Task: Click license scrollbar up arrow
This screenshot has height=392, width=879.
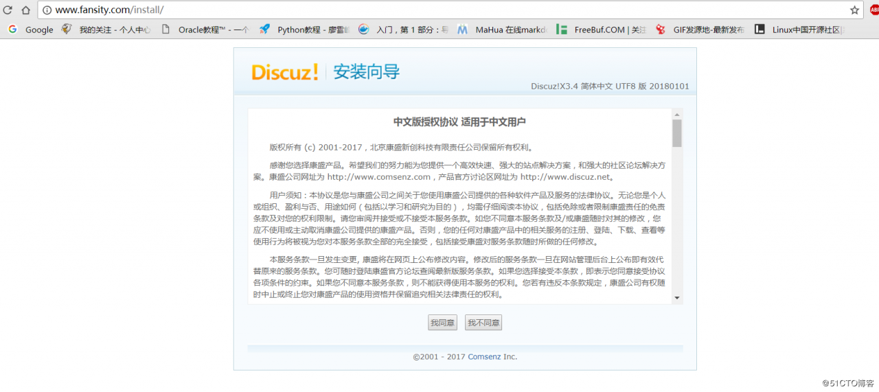Action: click(677, 115)
